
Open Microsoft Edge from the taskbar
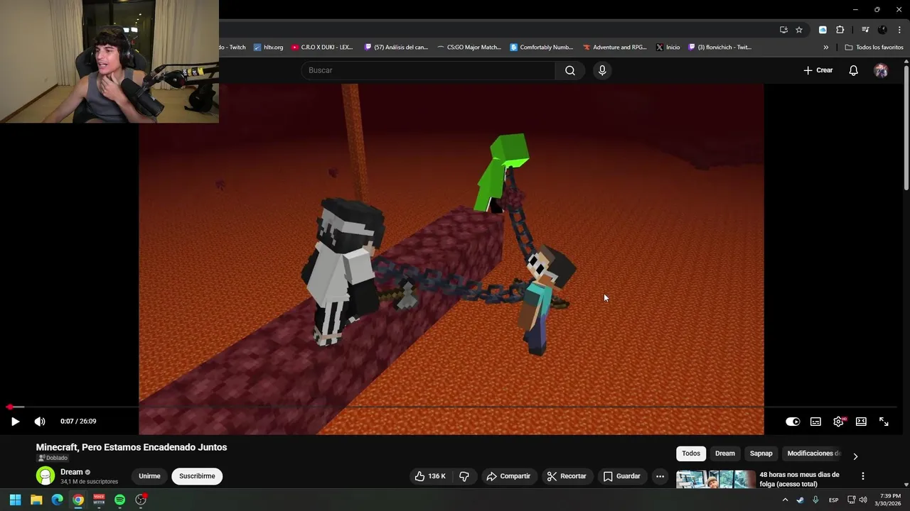tap(57, 500)
